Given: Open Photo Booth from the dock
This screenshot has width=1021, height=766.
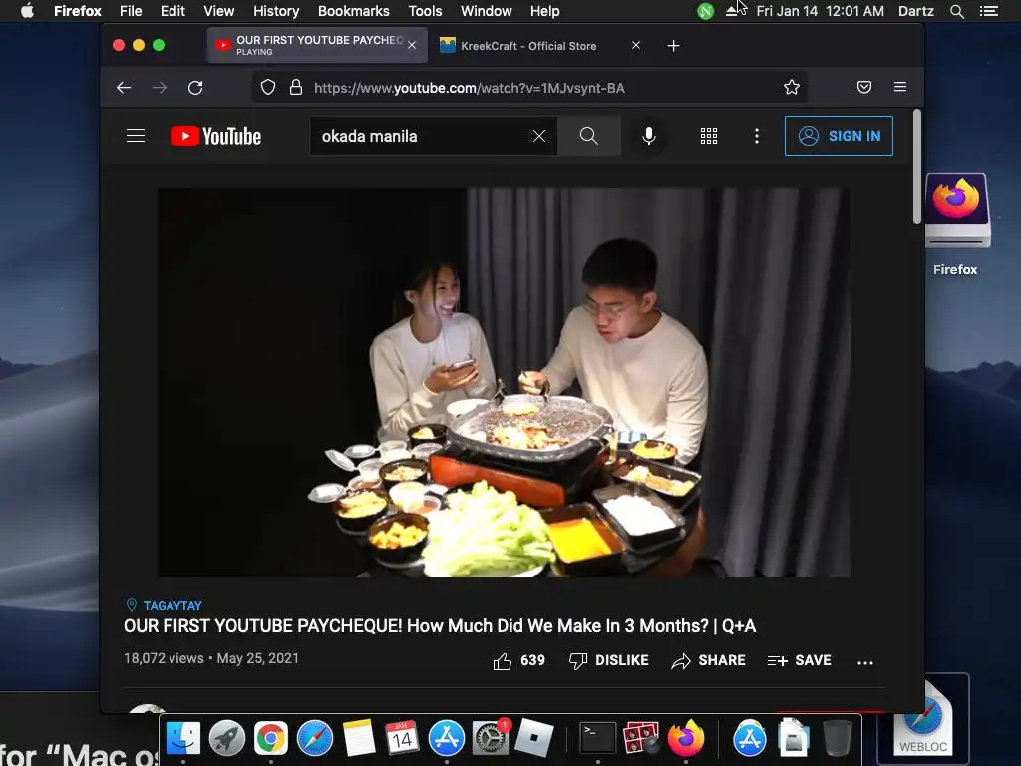Looking at the screenshot, I should 641,739.
